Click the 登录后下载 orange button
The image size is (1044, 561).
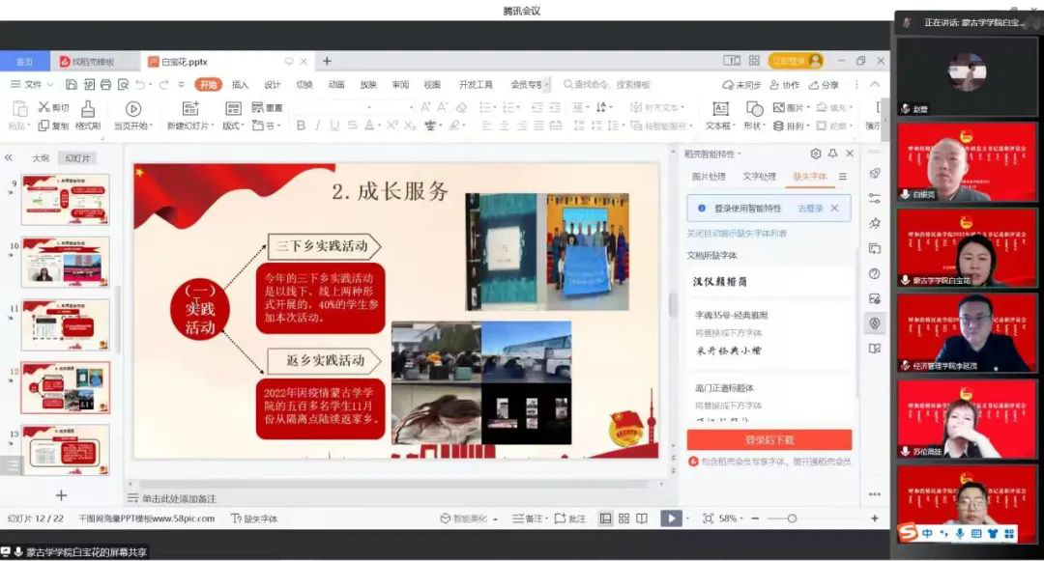768,440
